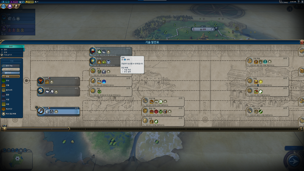304x171 pixels.
Task: Close the 기술 발전표 tech tree window
Action: pyautogui.click(x=302, y=42)
